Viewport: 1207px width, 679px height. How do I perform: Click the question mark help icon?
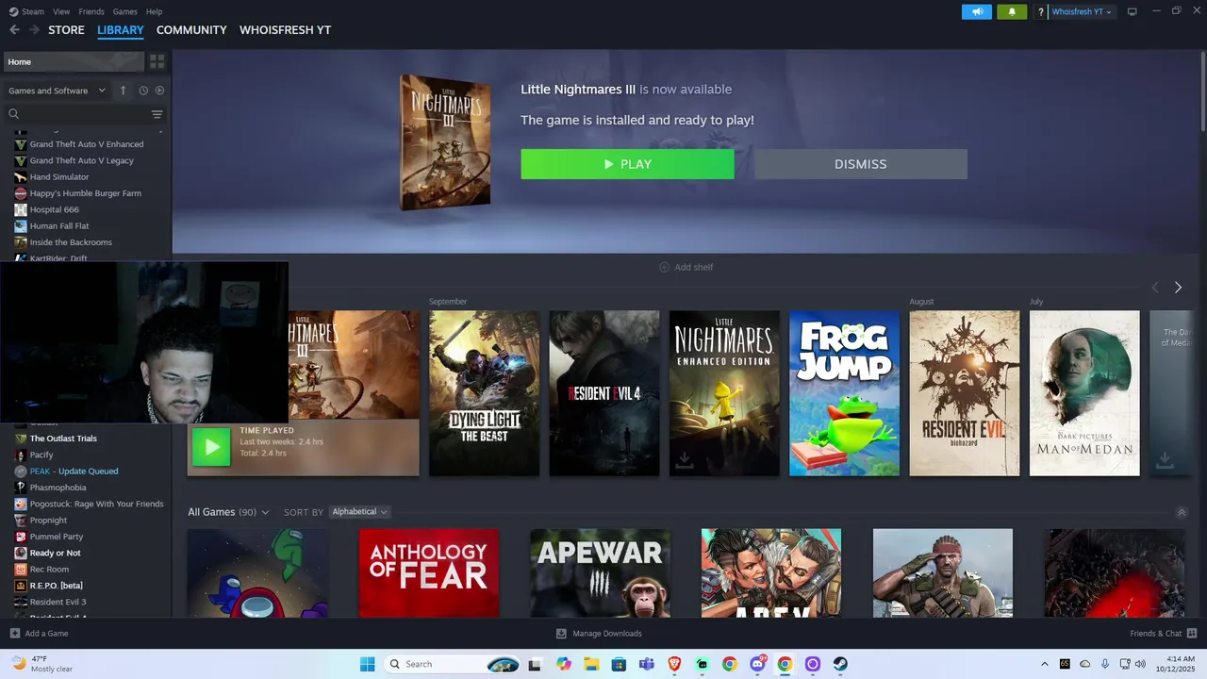(1041, 12)
